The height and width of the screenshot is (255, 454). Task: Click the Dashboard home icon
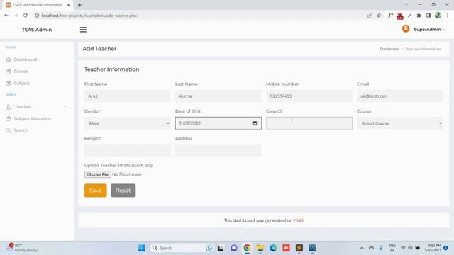[x=8, y=59]
